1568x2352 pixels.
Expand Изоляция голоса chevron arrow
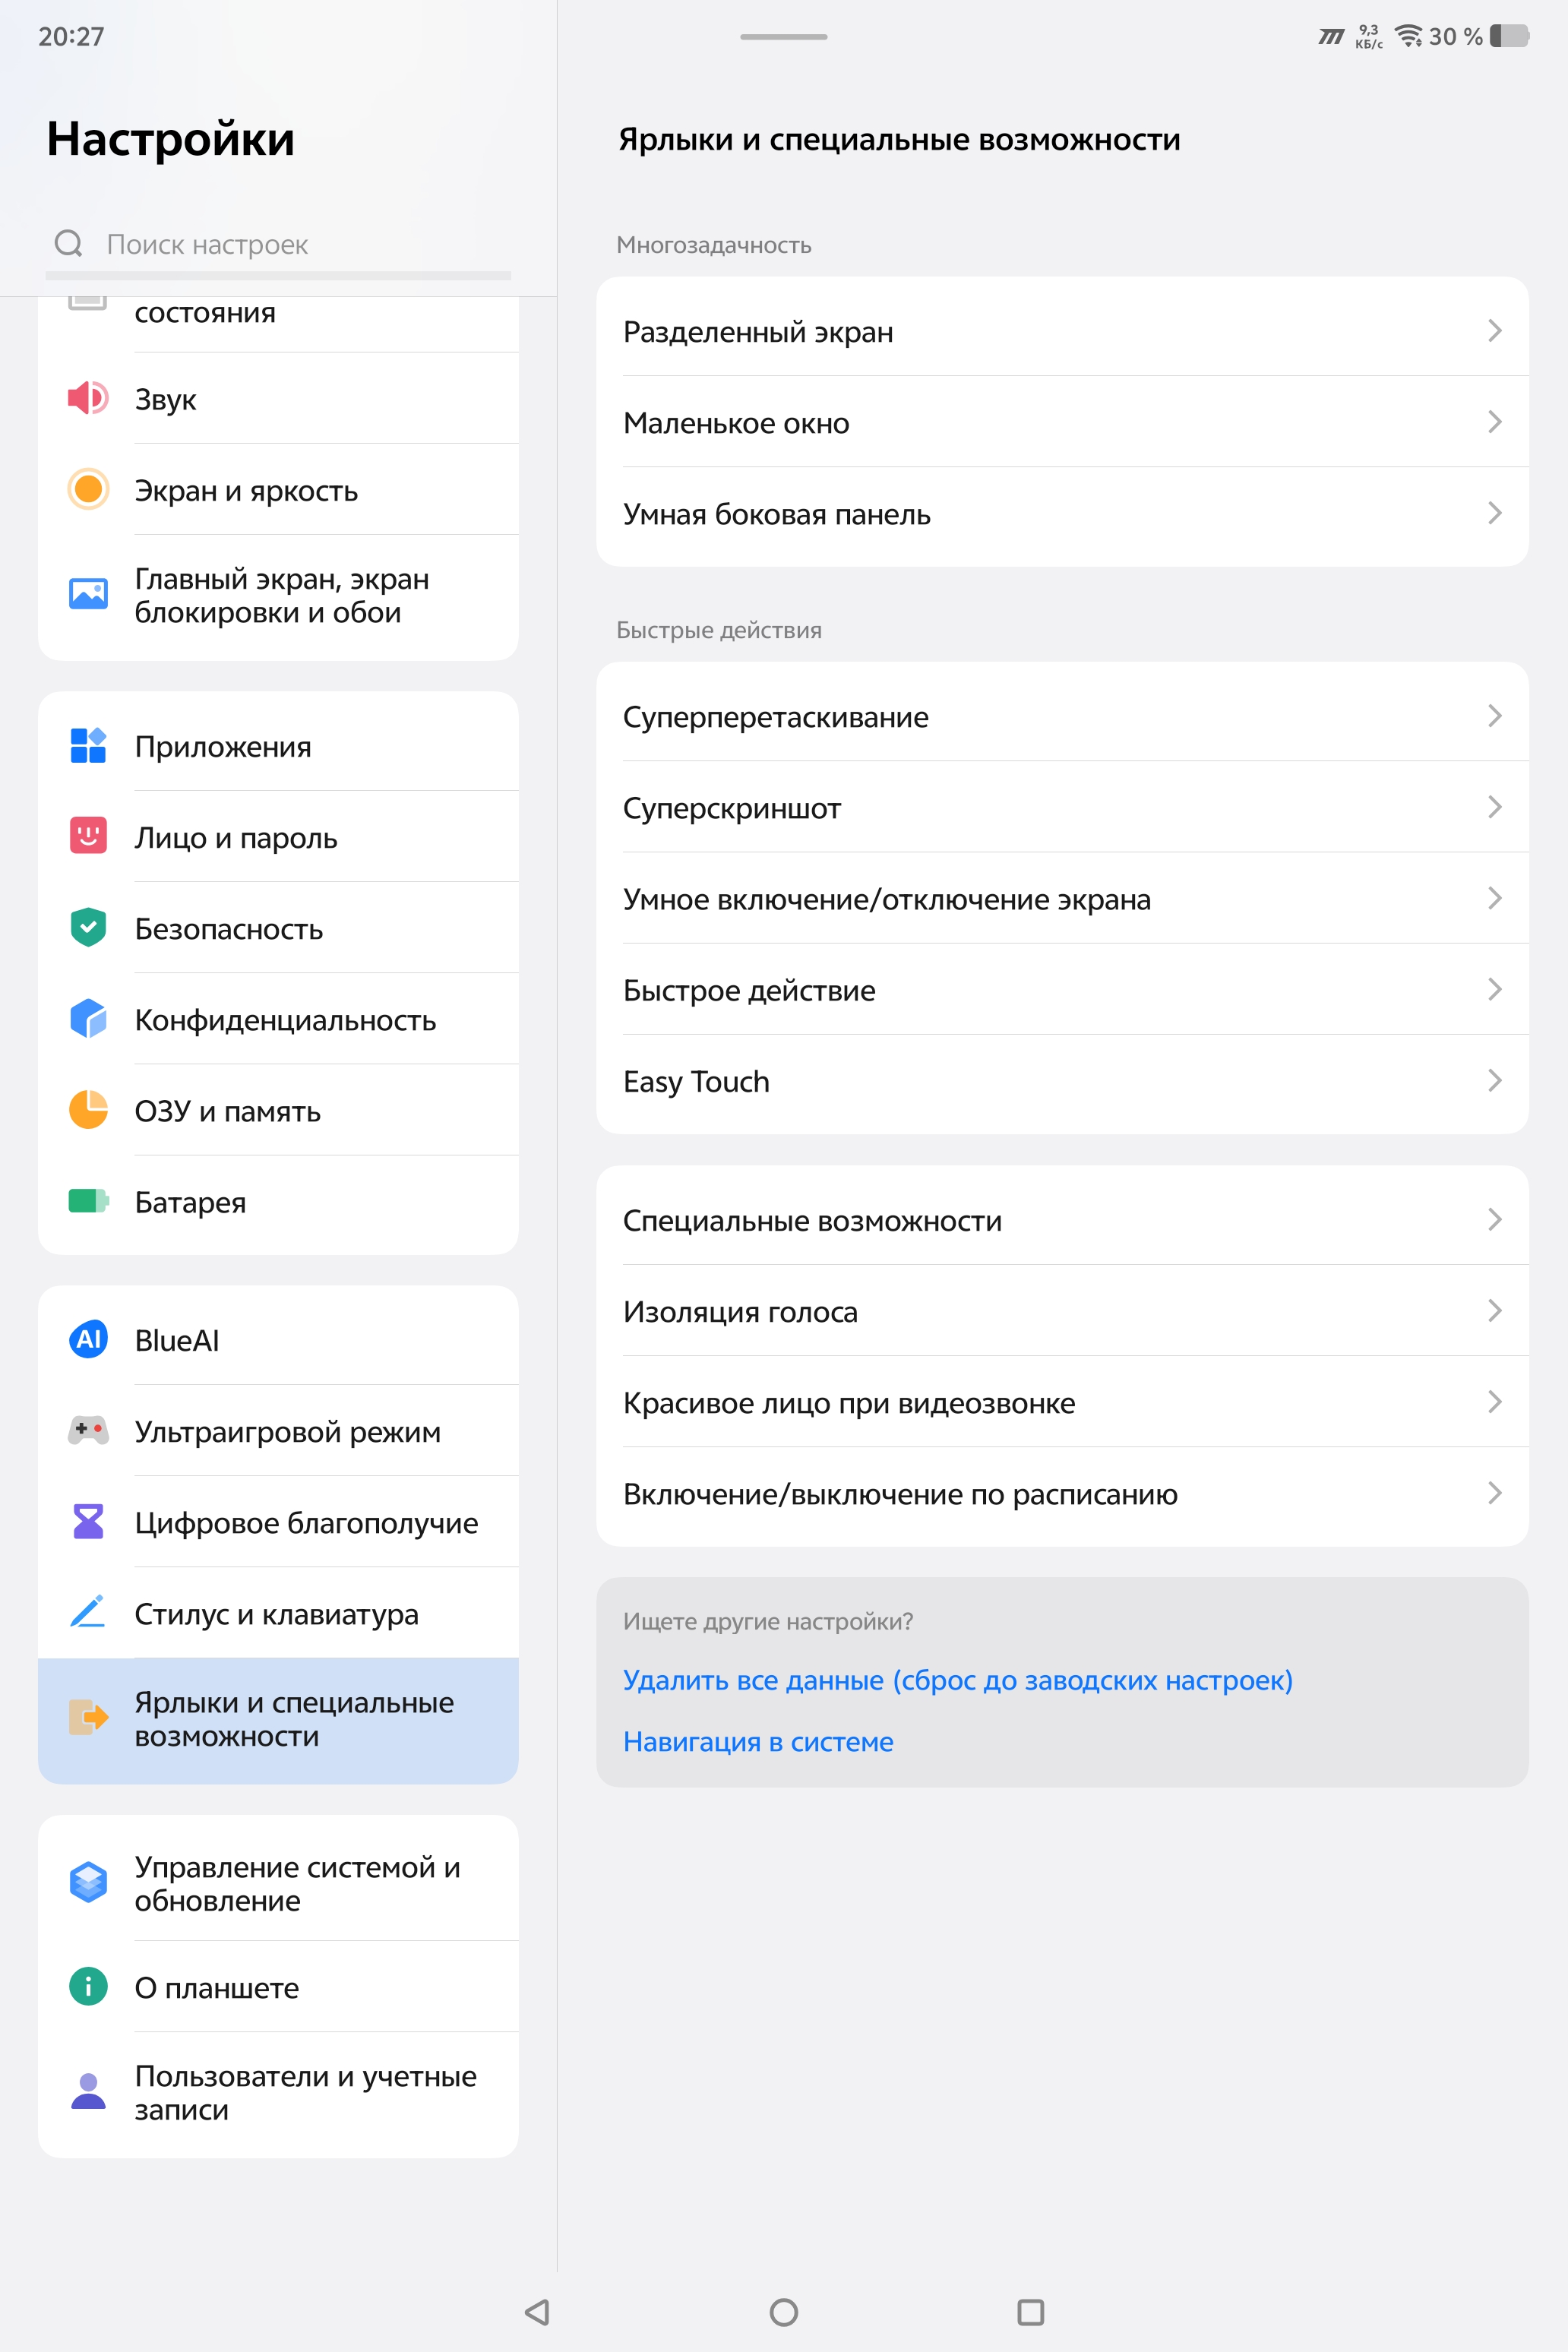coord(1494,1311)
